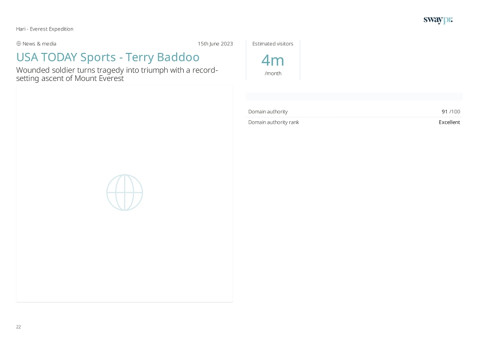Click the page number 22
Screen dimensions: 479x339
pos(18,327)
